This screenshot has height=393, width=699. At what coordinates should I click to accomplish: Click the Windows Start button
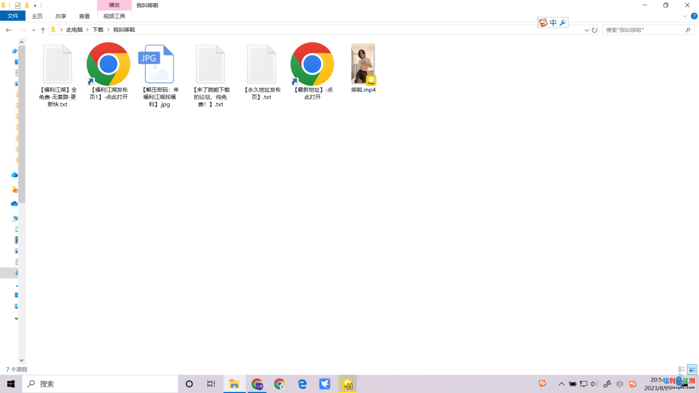click(x=11, y=384)
